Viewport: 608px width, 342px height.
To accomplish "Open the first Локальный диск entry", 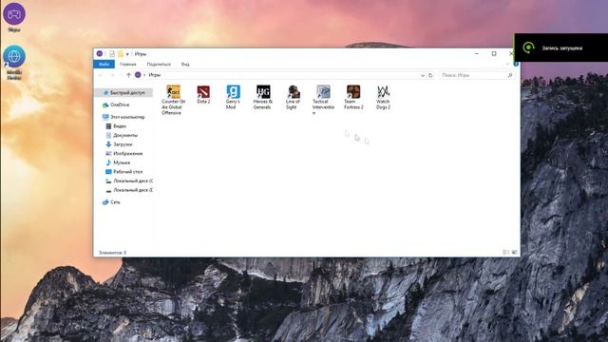I will [x=129, y=180].
